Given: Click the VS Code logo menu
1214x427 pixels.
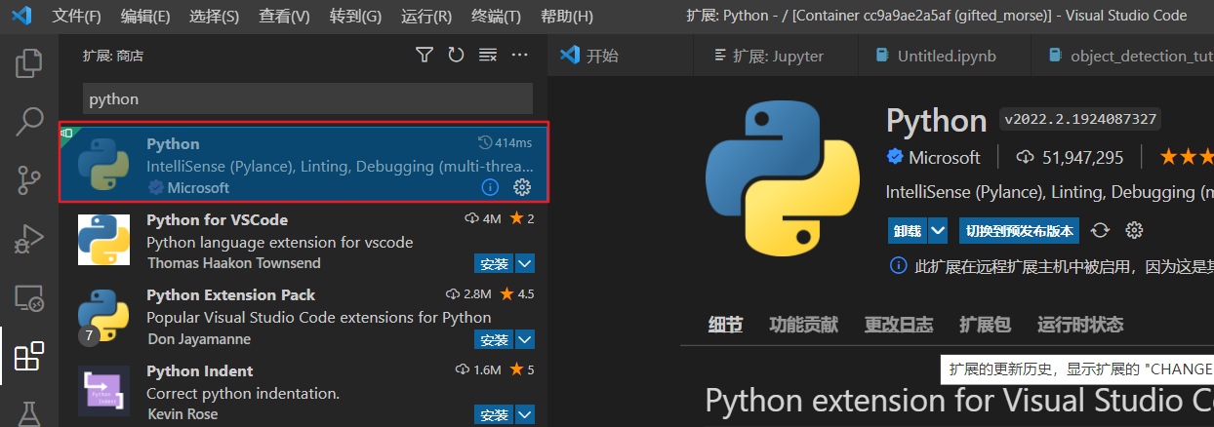Looking at the screenshot, I should (21, 16).
